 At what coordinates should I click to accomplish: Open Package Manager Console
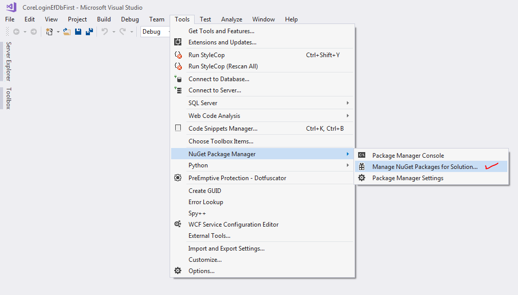[408, 156]
